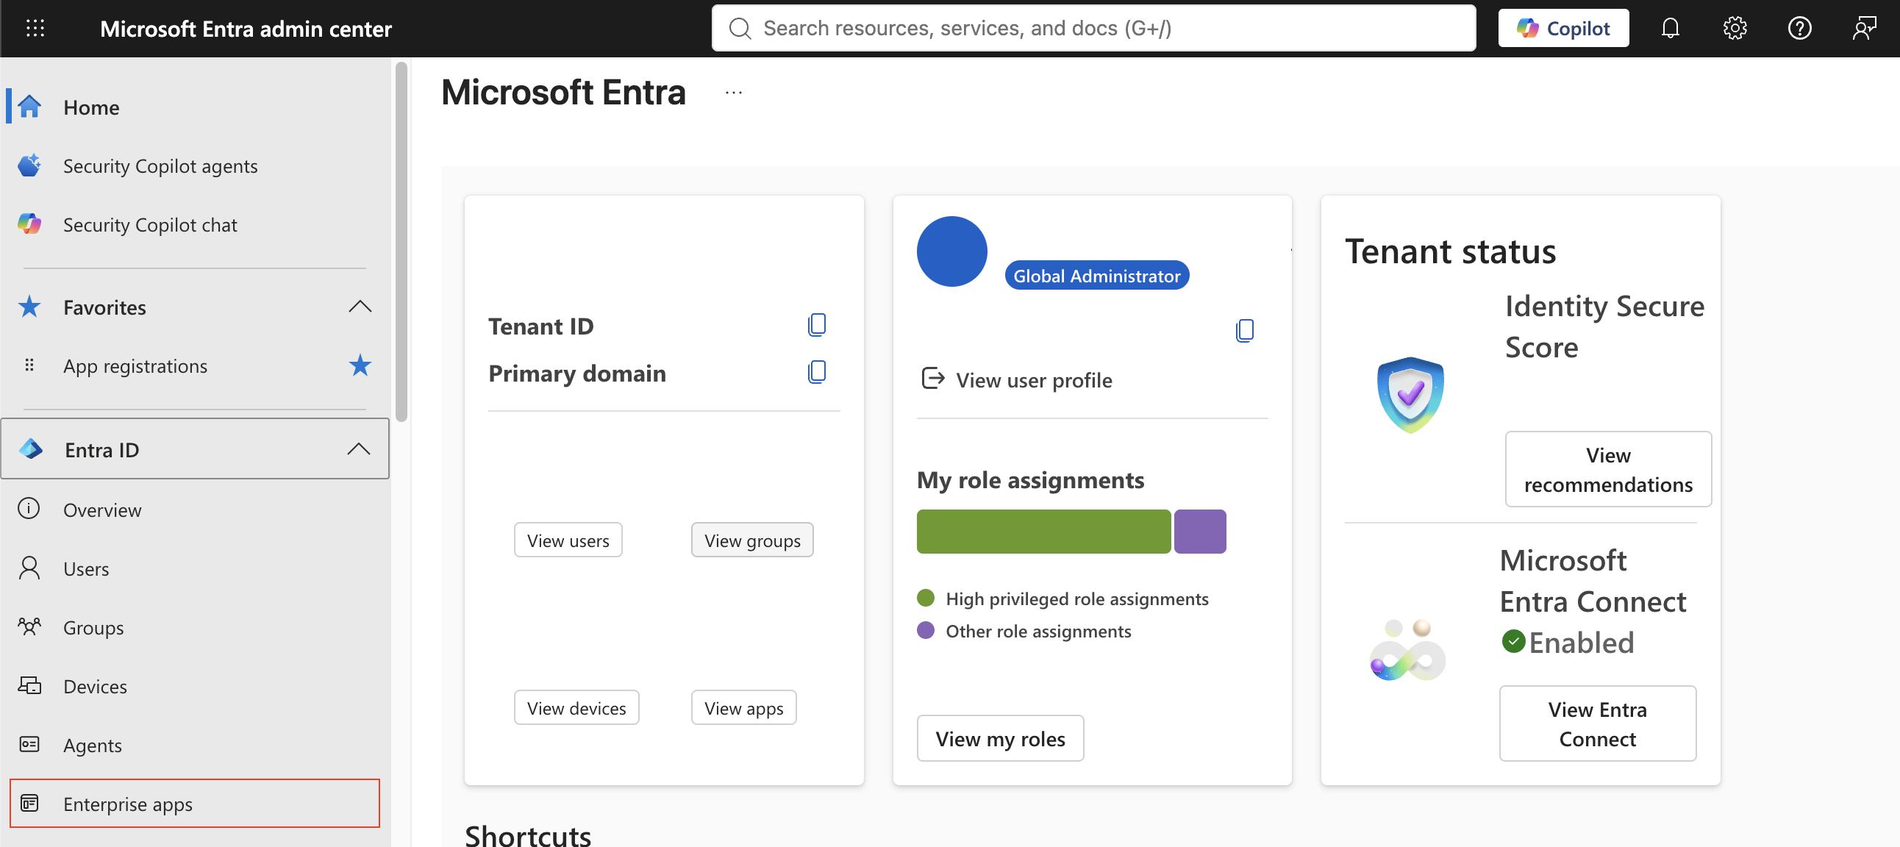Viewport: 1900px width, 847px height.
Task: Click the green High privileged legend dot
Action: [x=925, y=598]
